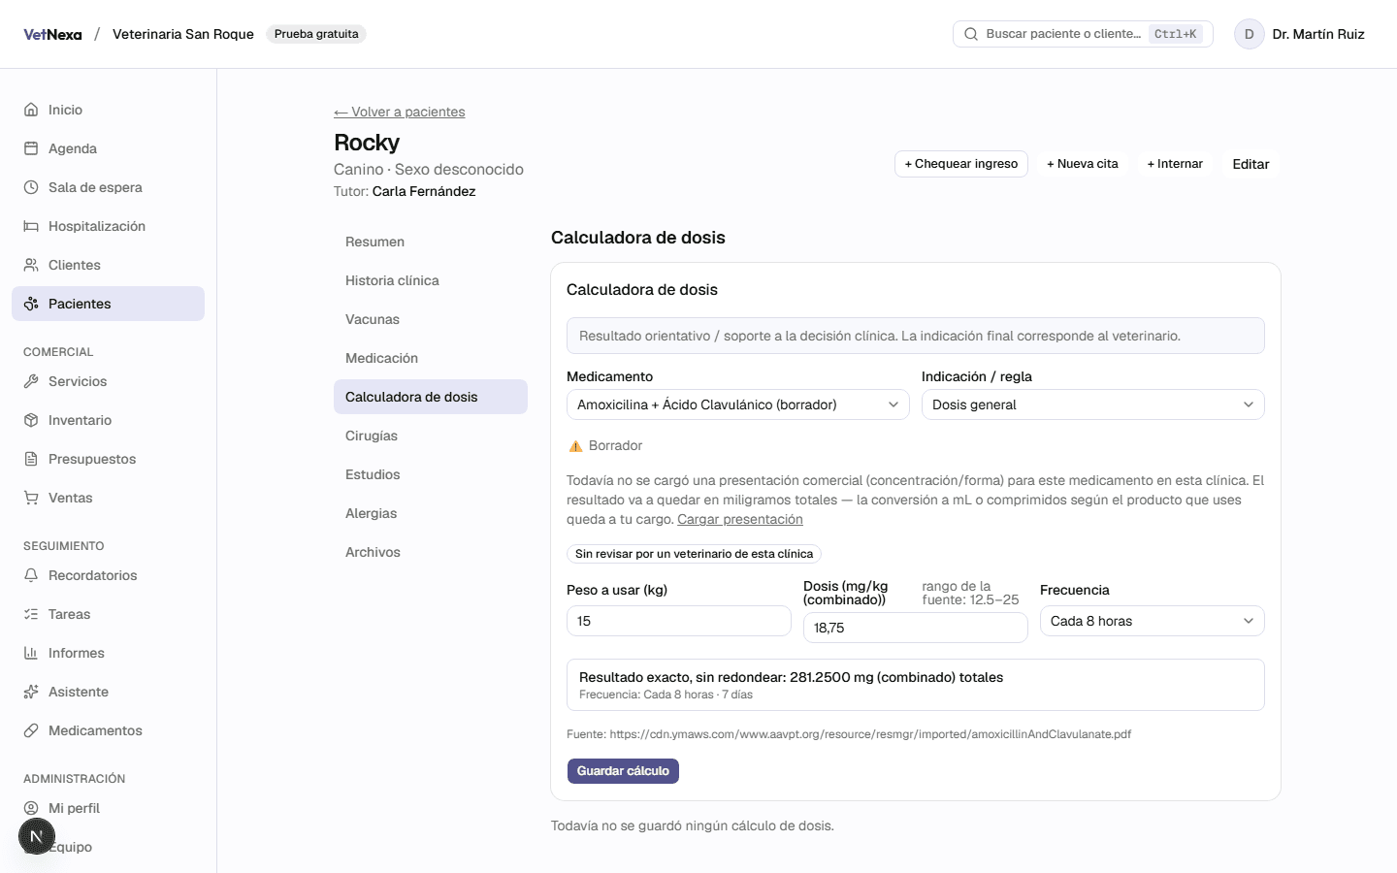Open the Resumen tab
1397x873 pixels.
click(431, 242)
